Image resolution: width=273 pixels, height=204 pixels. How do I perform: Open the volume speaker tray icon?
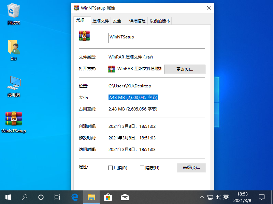(218, 197)
